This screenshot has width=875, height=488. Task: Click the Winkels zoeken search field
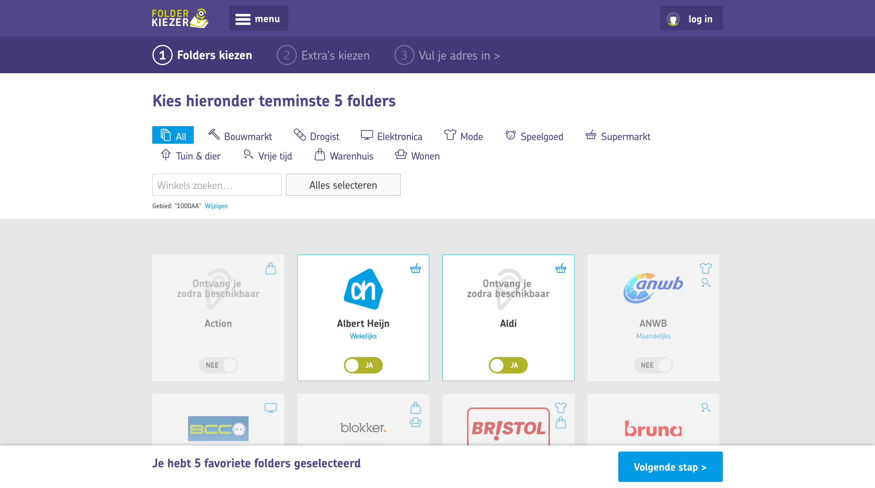coord(217,185)
